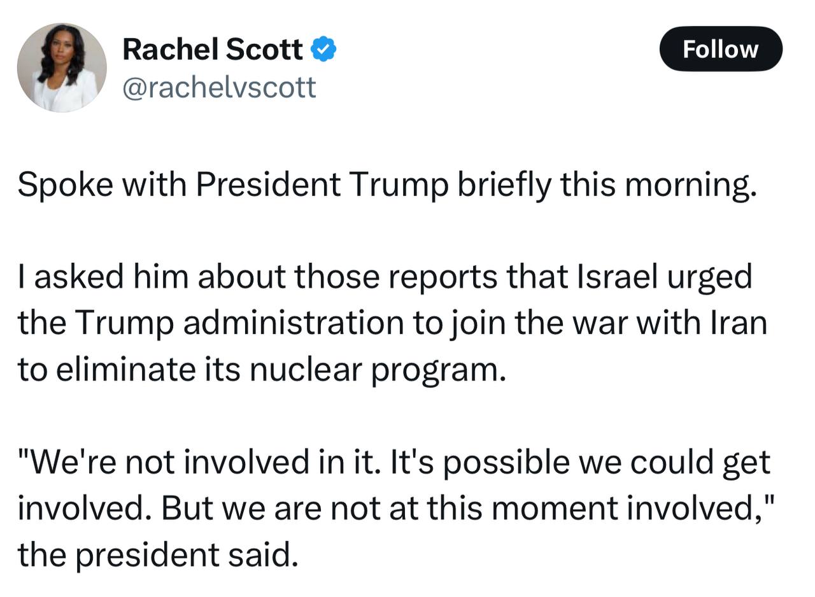Open Rachel Scott's profile picture
The width and height of the screenshot is (815, 597).
pyautogui.click(x=62, y=67)
